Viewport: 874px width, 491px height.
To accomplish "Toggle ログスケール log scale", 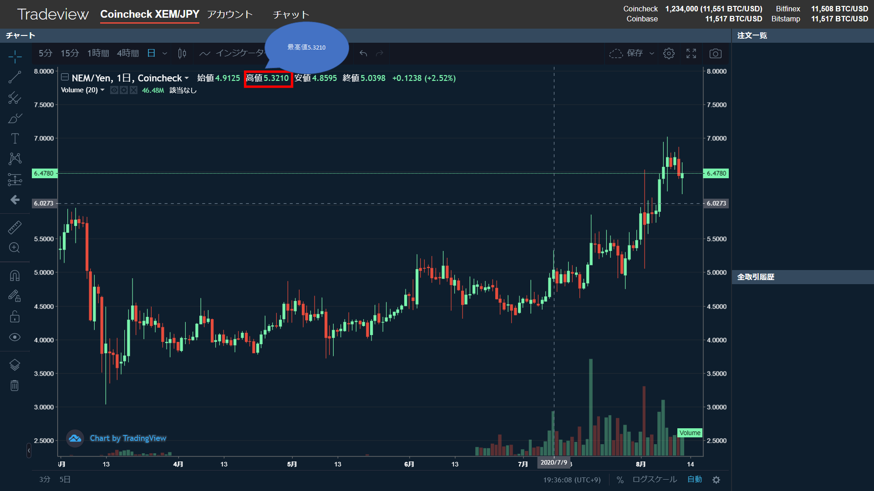I will click(655, 480).
